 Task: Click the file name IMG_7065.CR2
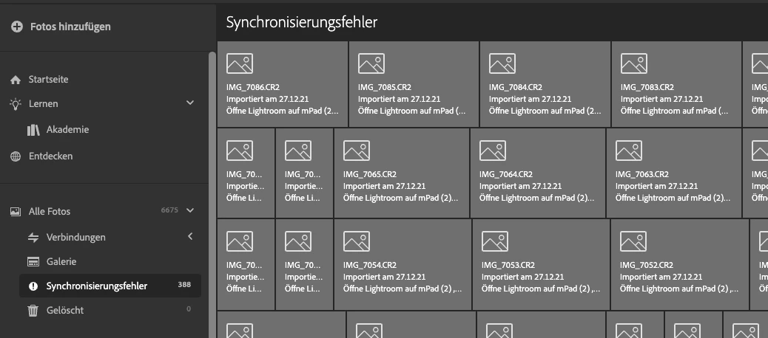(370, 174)
